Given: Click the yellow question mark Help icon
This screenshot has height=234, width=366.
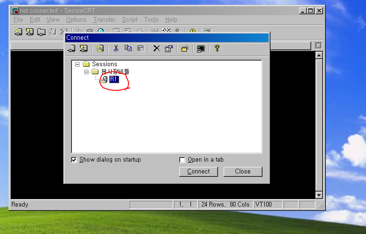Looking at the screenshot, I should (x=217, y=49).
